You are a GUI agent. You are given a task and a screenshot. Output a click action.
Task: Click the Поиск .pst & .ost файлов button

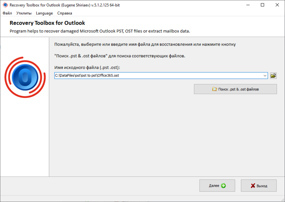click(235, 89)
